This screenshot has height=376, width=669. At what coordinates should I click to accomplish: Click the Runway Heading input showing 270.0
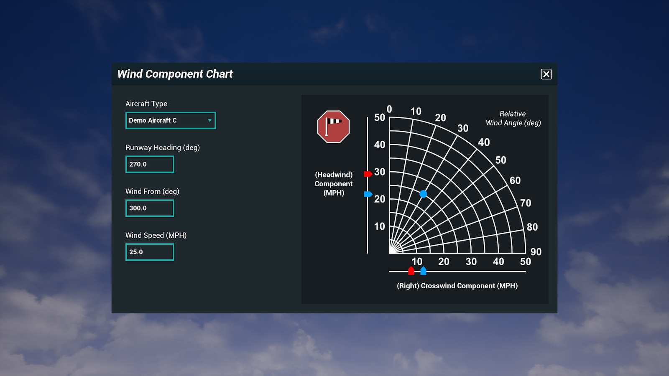(149, 164)
